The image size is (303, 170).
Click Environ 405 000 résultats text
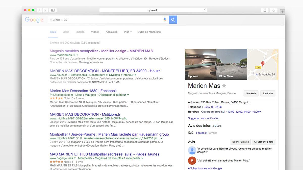tap(75, 43)
